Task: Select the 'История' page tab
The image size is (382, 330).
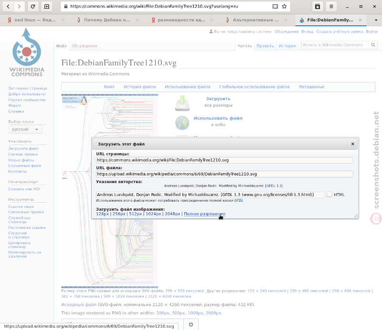Action: [x=287, y=46]
